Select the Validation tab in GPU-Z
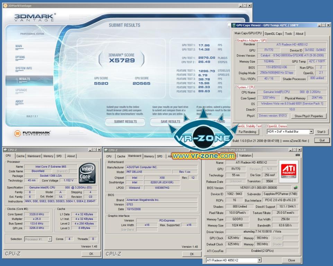This screenshot has width=333, height=266. coord(245,156)
